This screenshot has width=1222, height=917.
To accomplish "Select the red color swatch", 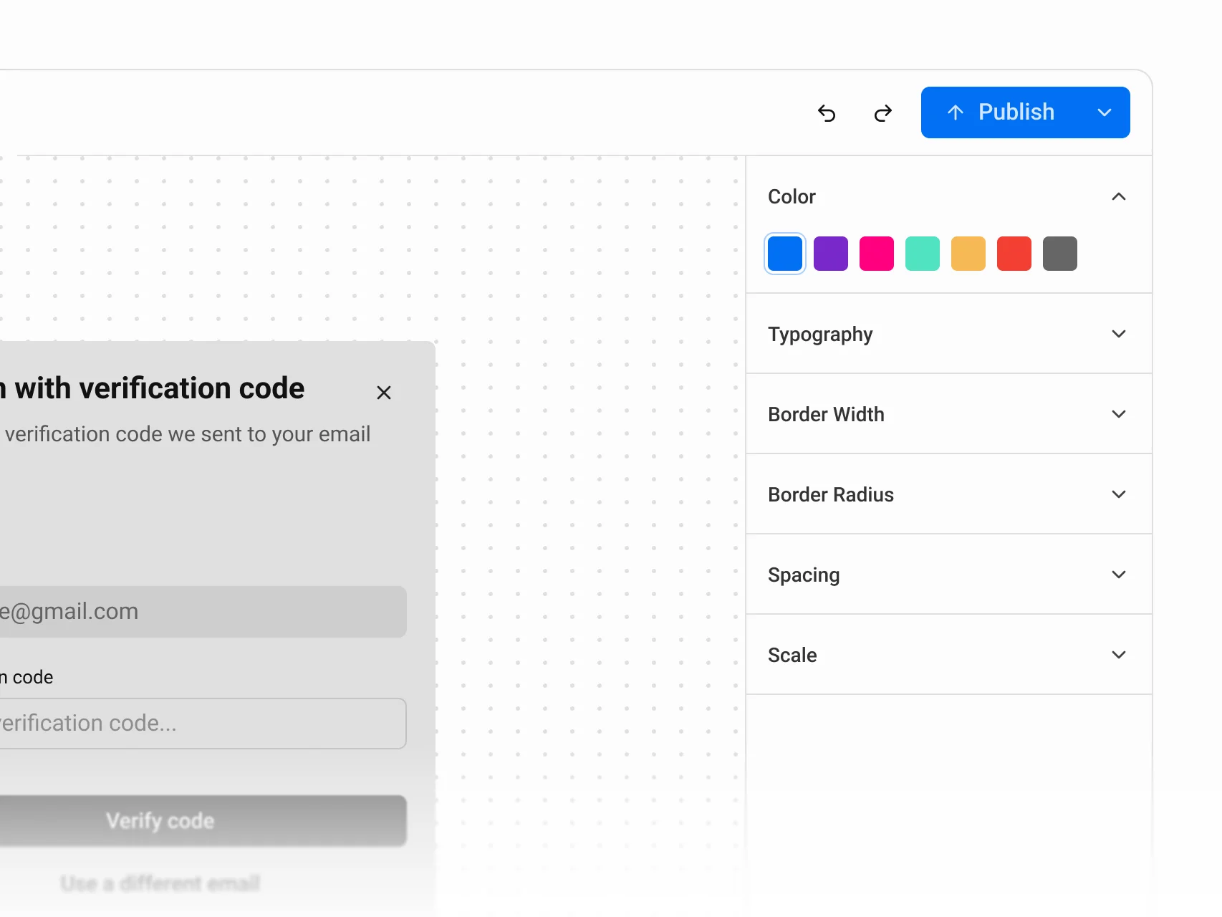I will [1014, 253].
